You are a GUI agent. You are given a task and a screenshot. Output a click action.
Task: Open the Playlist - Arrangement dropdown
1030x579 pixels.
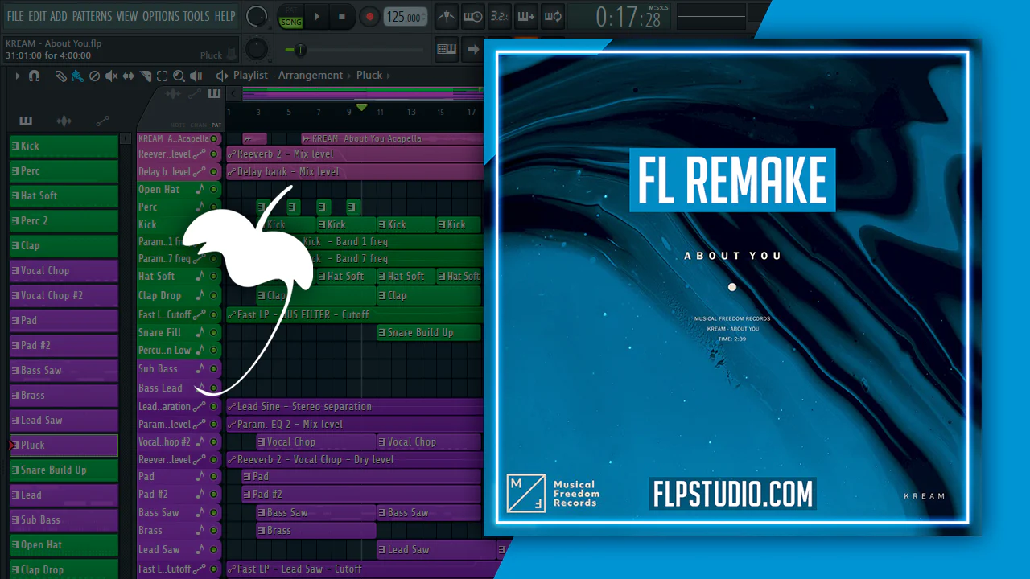click(x=288, y=76)
